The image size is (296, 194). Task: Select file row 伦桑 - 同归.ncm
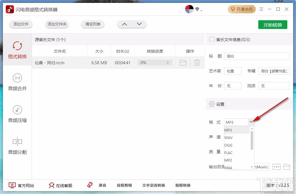tap(118, 63)
